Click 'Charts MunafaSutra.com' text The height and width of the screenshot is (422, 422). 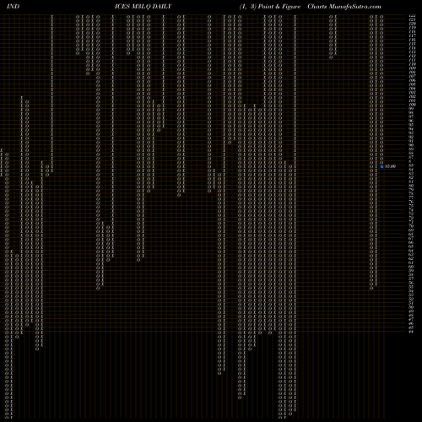coord(344,7)
